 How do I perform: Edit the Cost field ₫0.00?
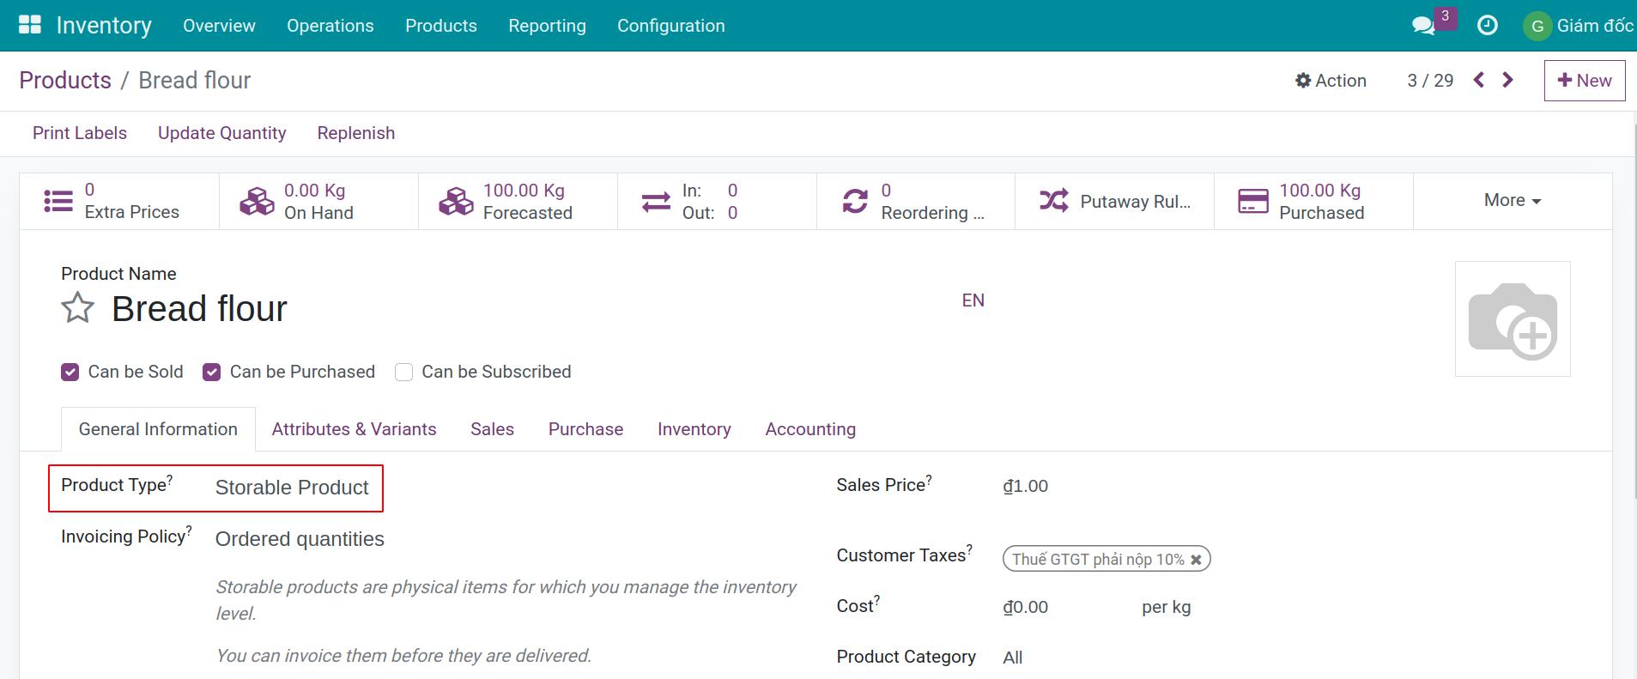1026,607
